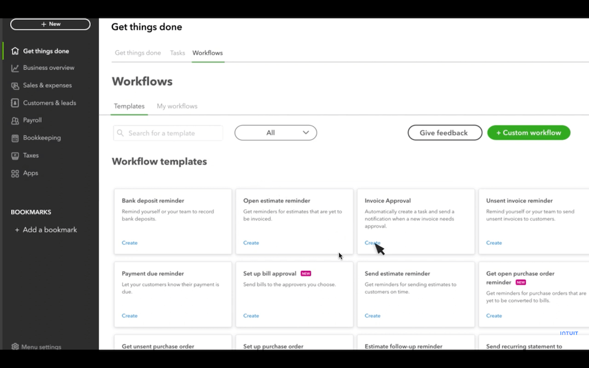589x368 pixels.
Task: Click Add a bookmark link
Action: click(50, 230)
